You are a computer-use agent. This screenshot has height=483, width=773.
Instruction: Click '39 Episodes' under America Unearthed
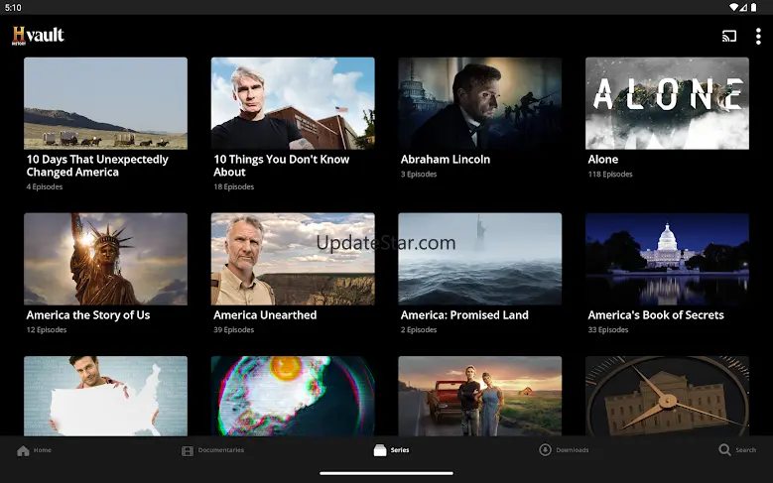click(233, 329)
